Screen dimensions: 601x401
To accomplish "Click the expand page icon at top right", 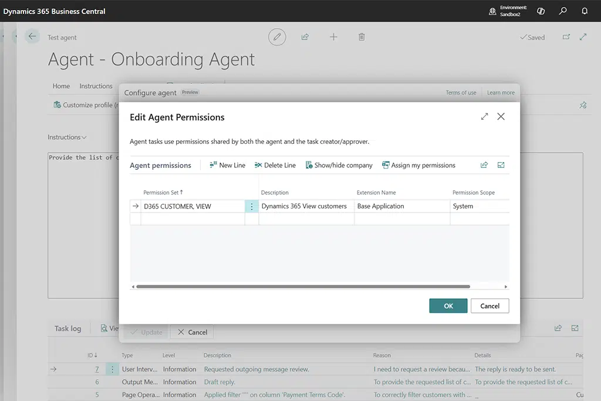I will tap(583, 37).
